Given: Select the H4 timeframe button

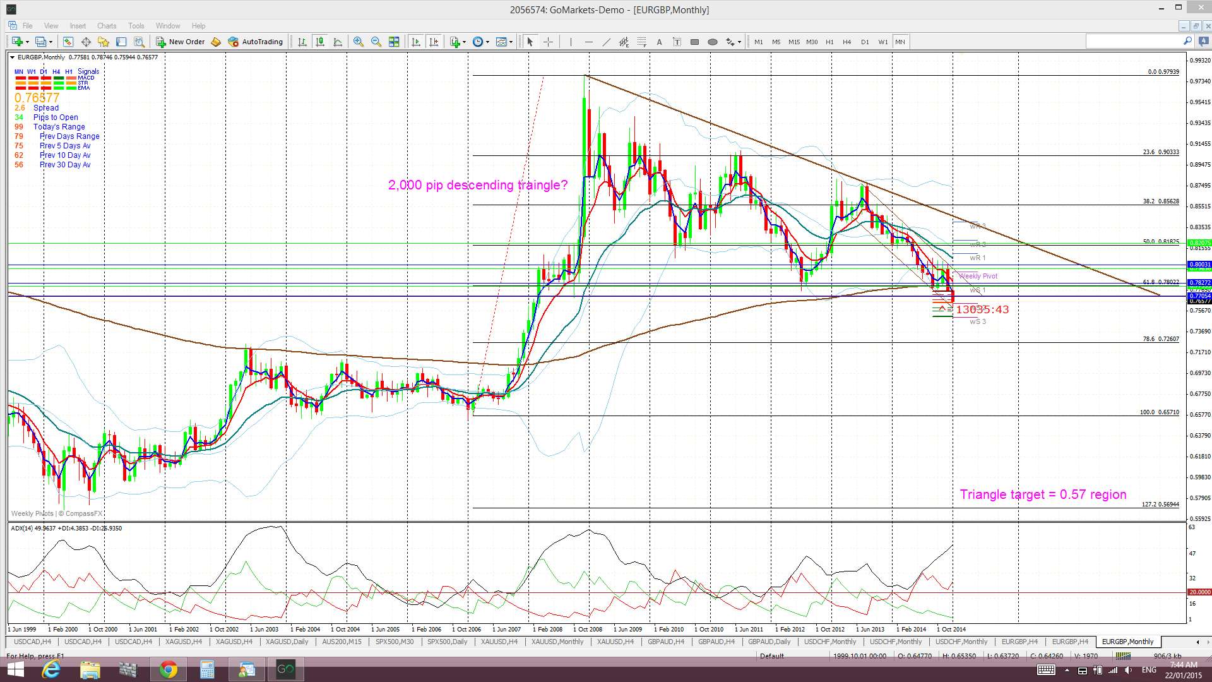Looking at the screenshot, I should [847, 42].
